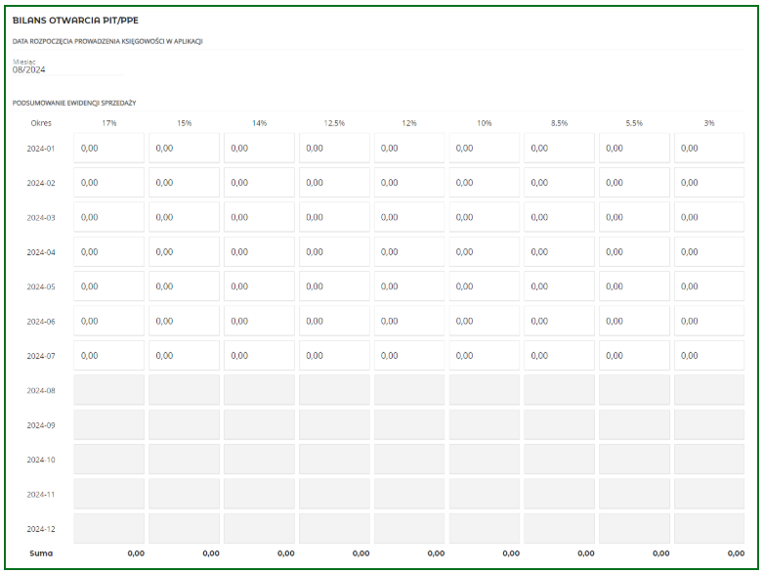
Task: Edit the 8.5% value for 2024-05
Action: pos(560,286)
